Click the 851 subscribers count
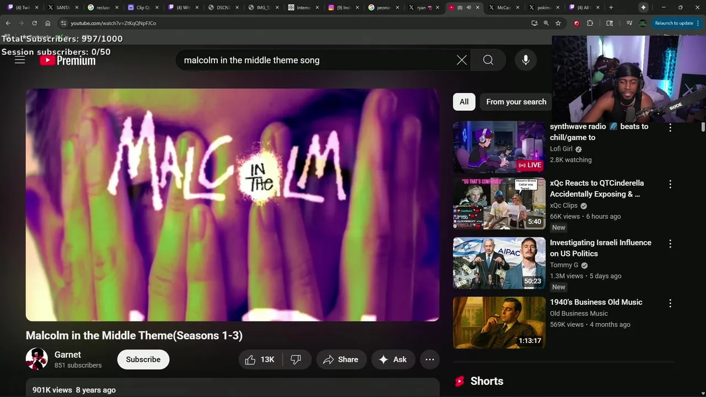 (78, 365)
